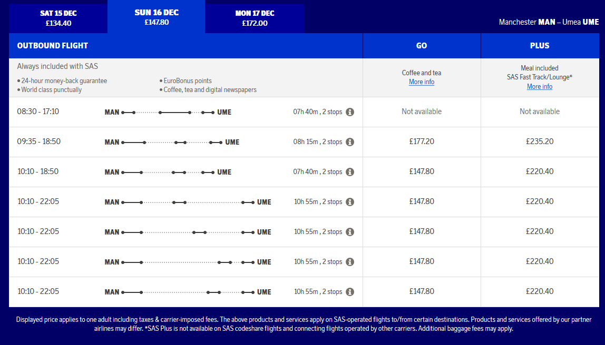Show details icon for second 10:10 - 22:05 flight
This screenshot has width=605, height=345.
click(350, 232)
